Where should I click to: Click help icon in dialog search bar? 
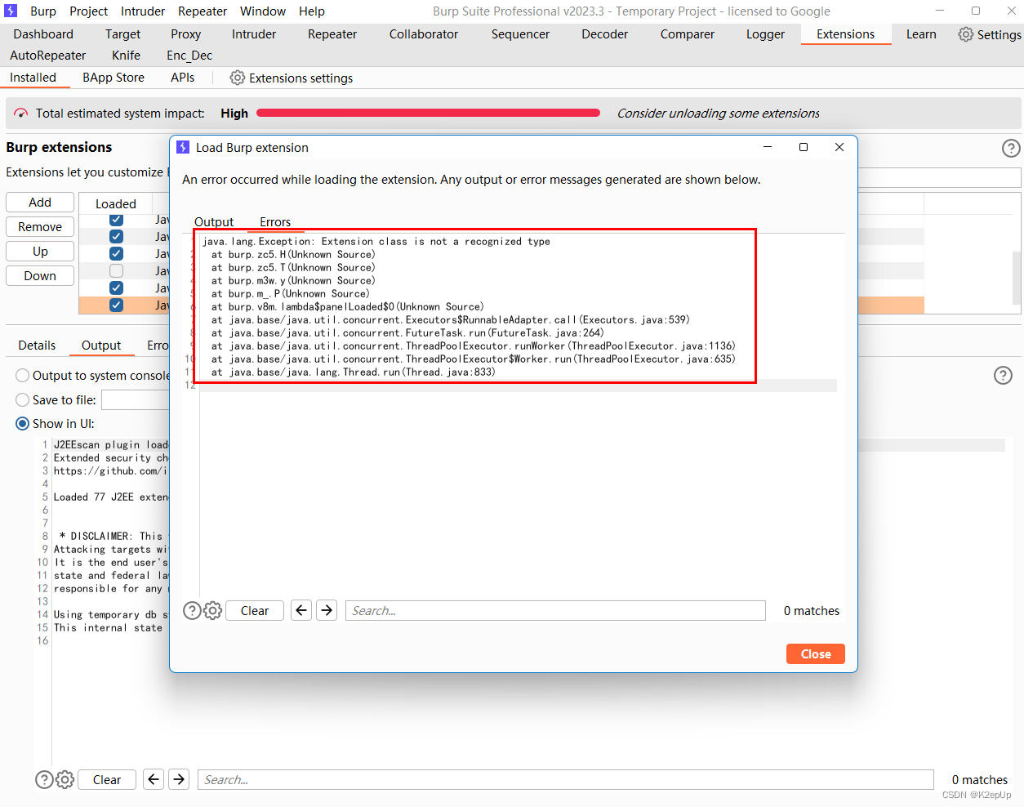pos(192,611)
